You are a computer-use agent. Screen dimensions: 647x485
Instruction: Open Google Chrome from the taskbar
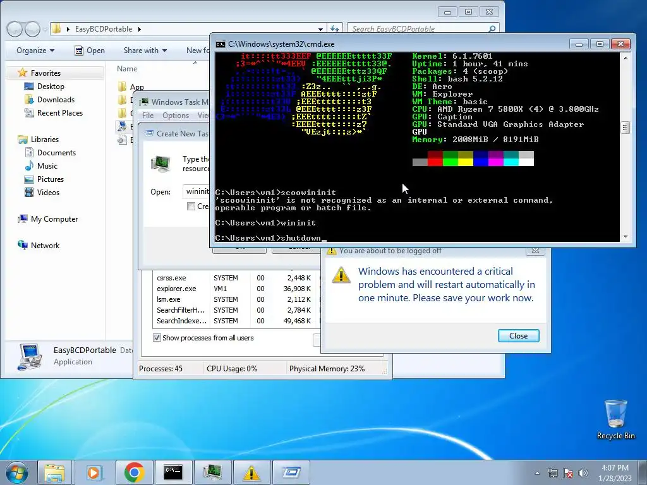tap(134, 472)
